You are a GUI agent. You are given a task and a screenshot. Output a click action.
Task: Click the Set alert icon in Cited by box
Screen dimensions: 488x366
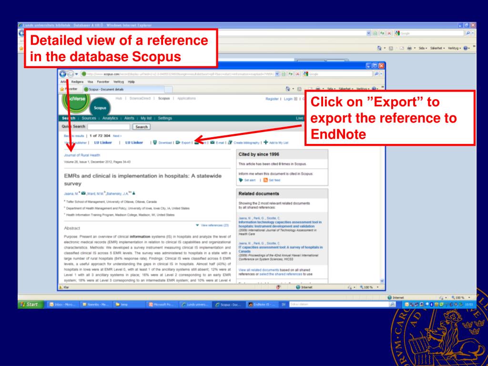point(241,180)
